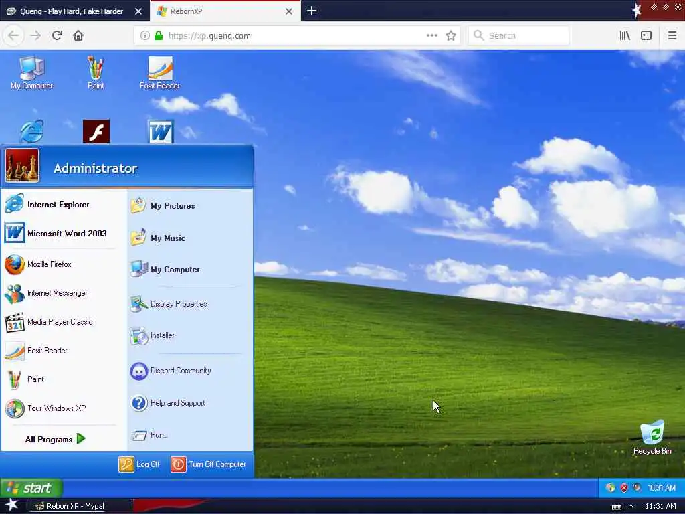Click the RebornXP - Mypal taskbar button
This screenshot has width=685, height=514.
coord(80,506)
